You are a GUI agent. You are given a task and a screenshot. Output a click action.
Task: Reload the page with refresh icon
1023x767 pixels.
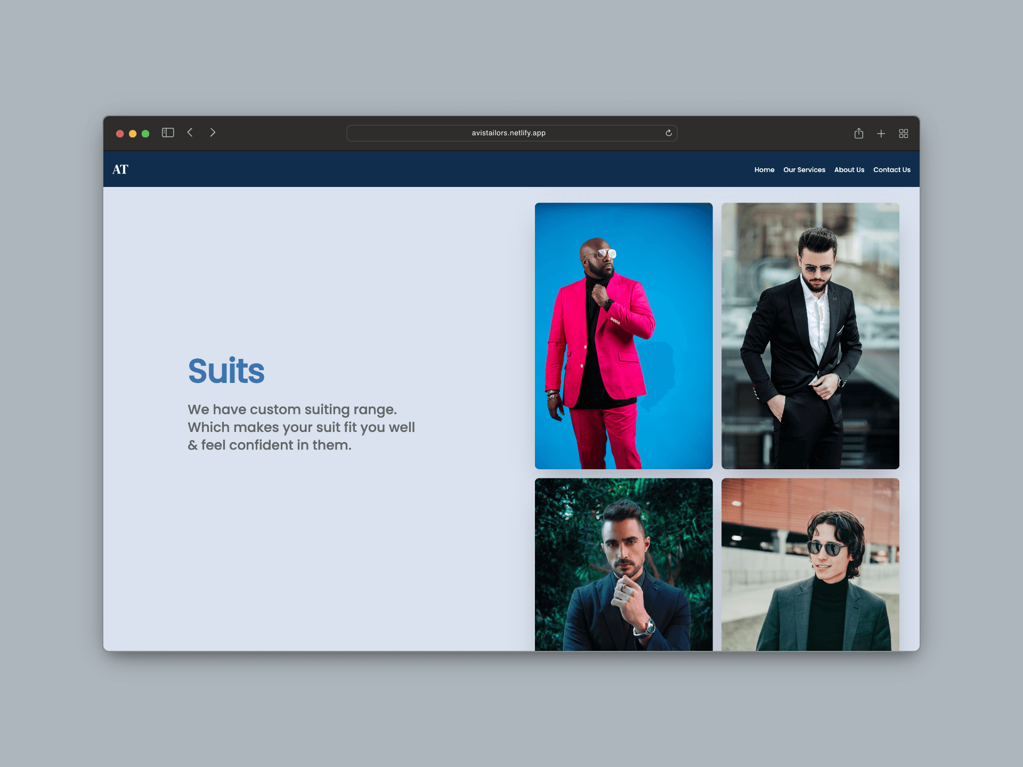tap(669, 133)
